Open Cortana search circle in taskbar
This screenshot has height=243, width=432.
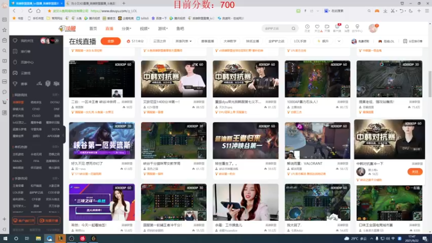tap(16, 238)
